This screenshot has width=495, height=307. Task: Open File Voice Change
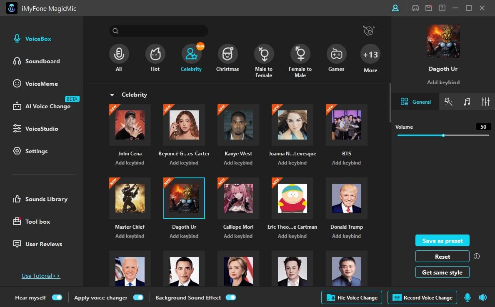352,297
